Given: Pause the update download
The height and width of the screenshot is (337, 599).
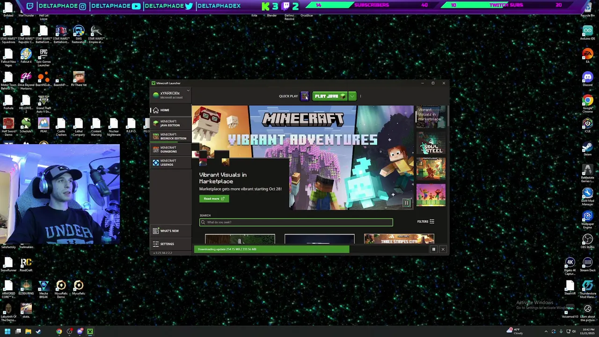Looking at the screenshot, I should click(x=433, y=249).
